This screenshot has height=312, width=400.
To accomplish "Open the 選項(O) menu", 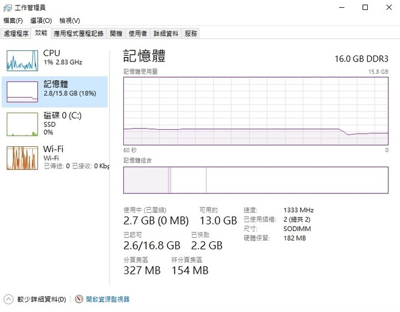I will point(41,21).
